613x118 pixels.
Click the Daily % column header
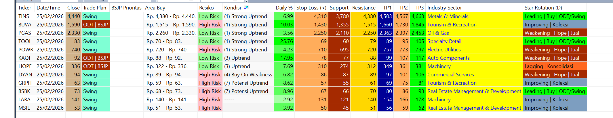[x=284, y=8]
